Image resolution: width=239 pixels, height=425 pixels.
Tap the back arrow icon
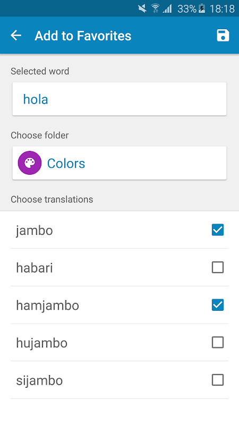click(x=16, y=36)
